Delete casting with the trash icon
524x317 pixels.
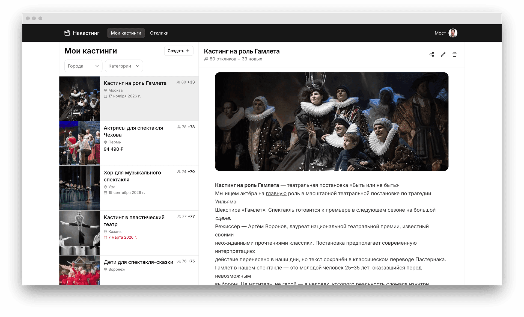(x=454, y=55)
